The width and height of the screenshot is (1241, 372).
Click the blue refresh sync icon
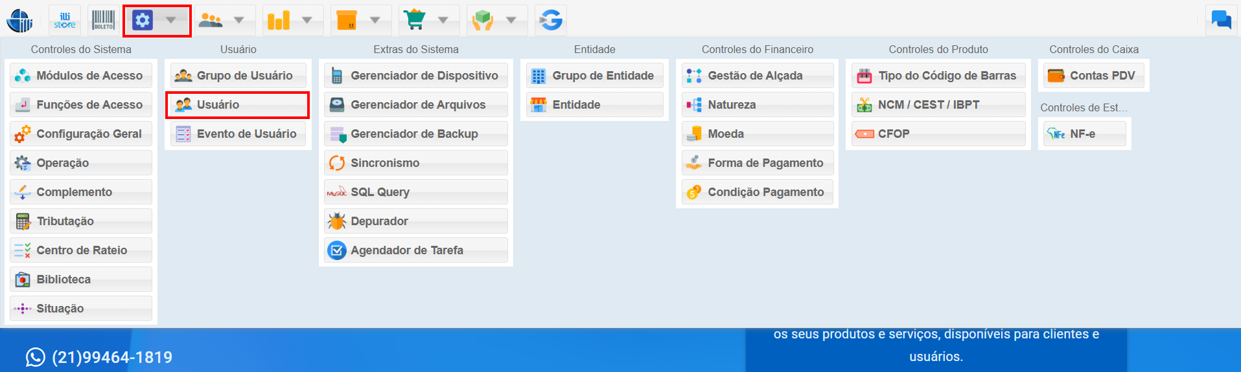click(x=551, y=21)
